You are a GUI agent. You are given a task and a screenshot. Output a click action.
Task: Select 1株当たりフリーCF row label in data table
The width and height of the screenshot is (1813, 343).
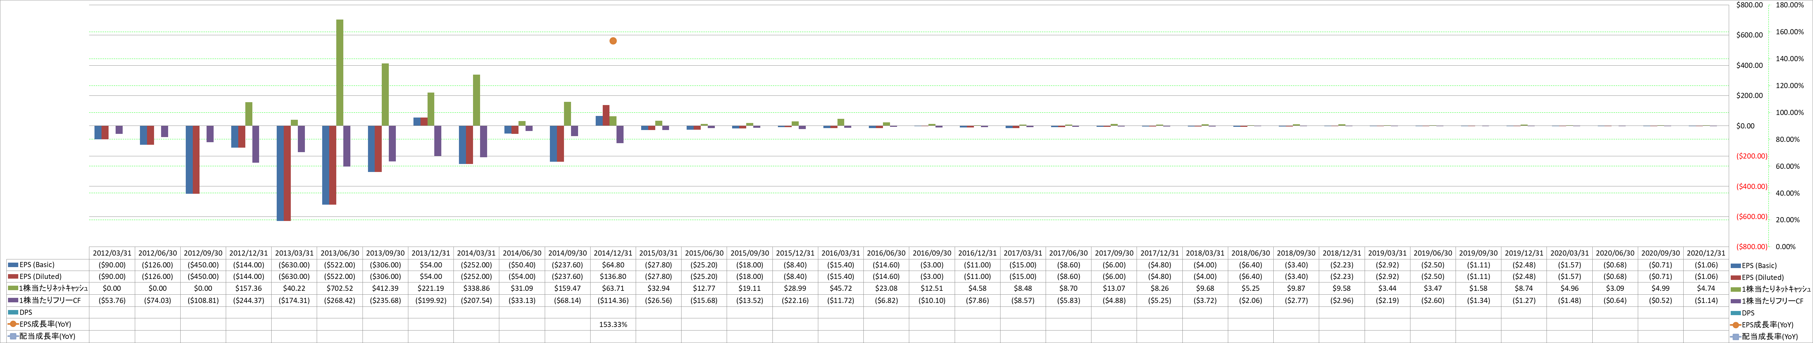50,301
